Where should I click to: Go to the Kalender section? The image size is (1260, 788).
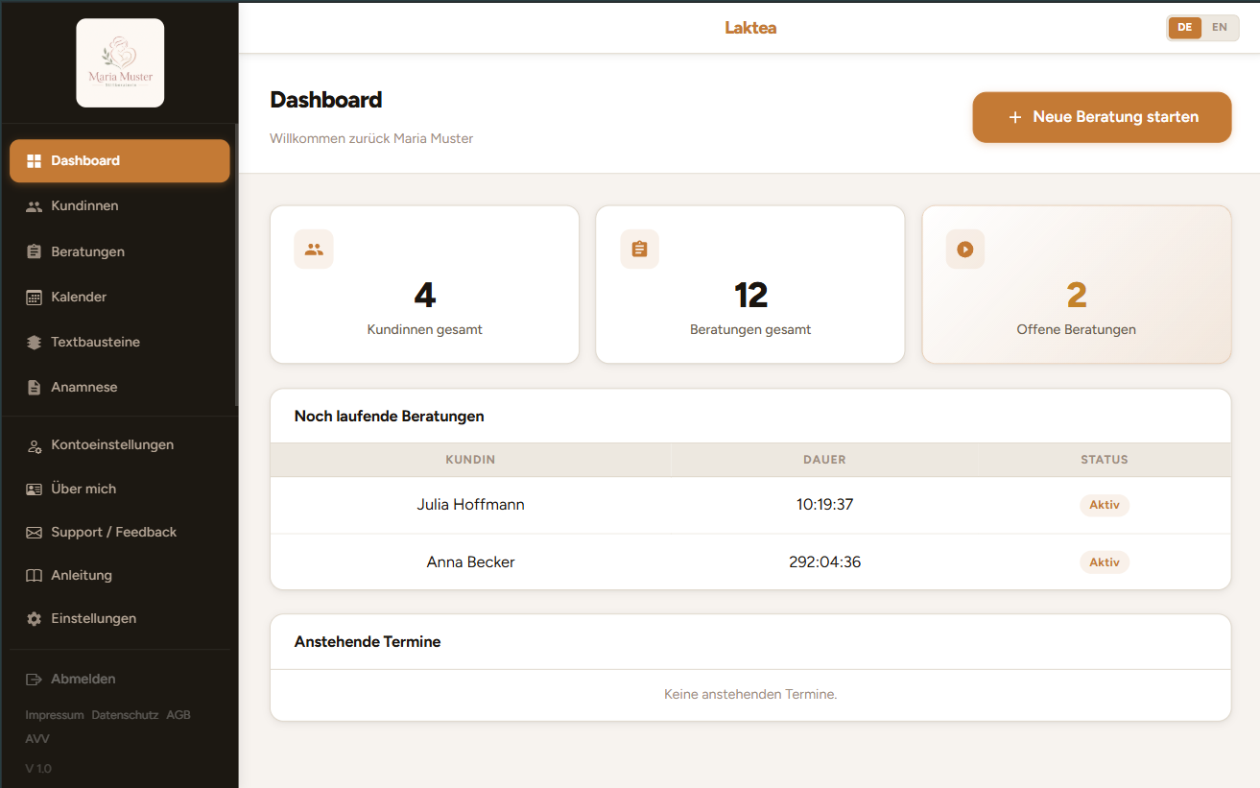[x=120, y=298]
